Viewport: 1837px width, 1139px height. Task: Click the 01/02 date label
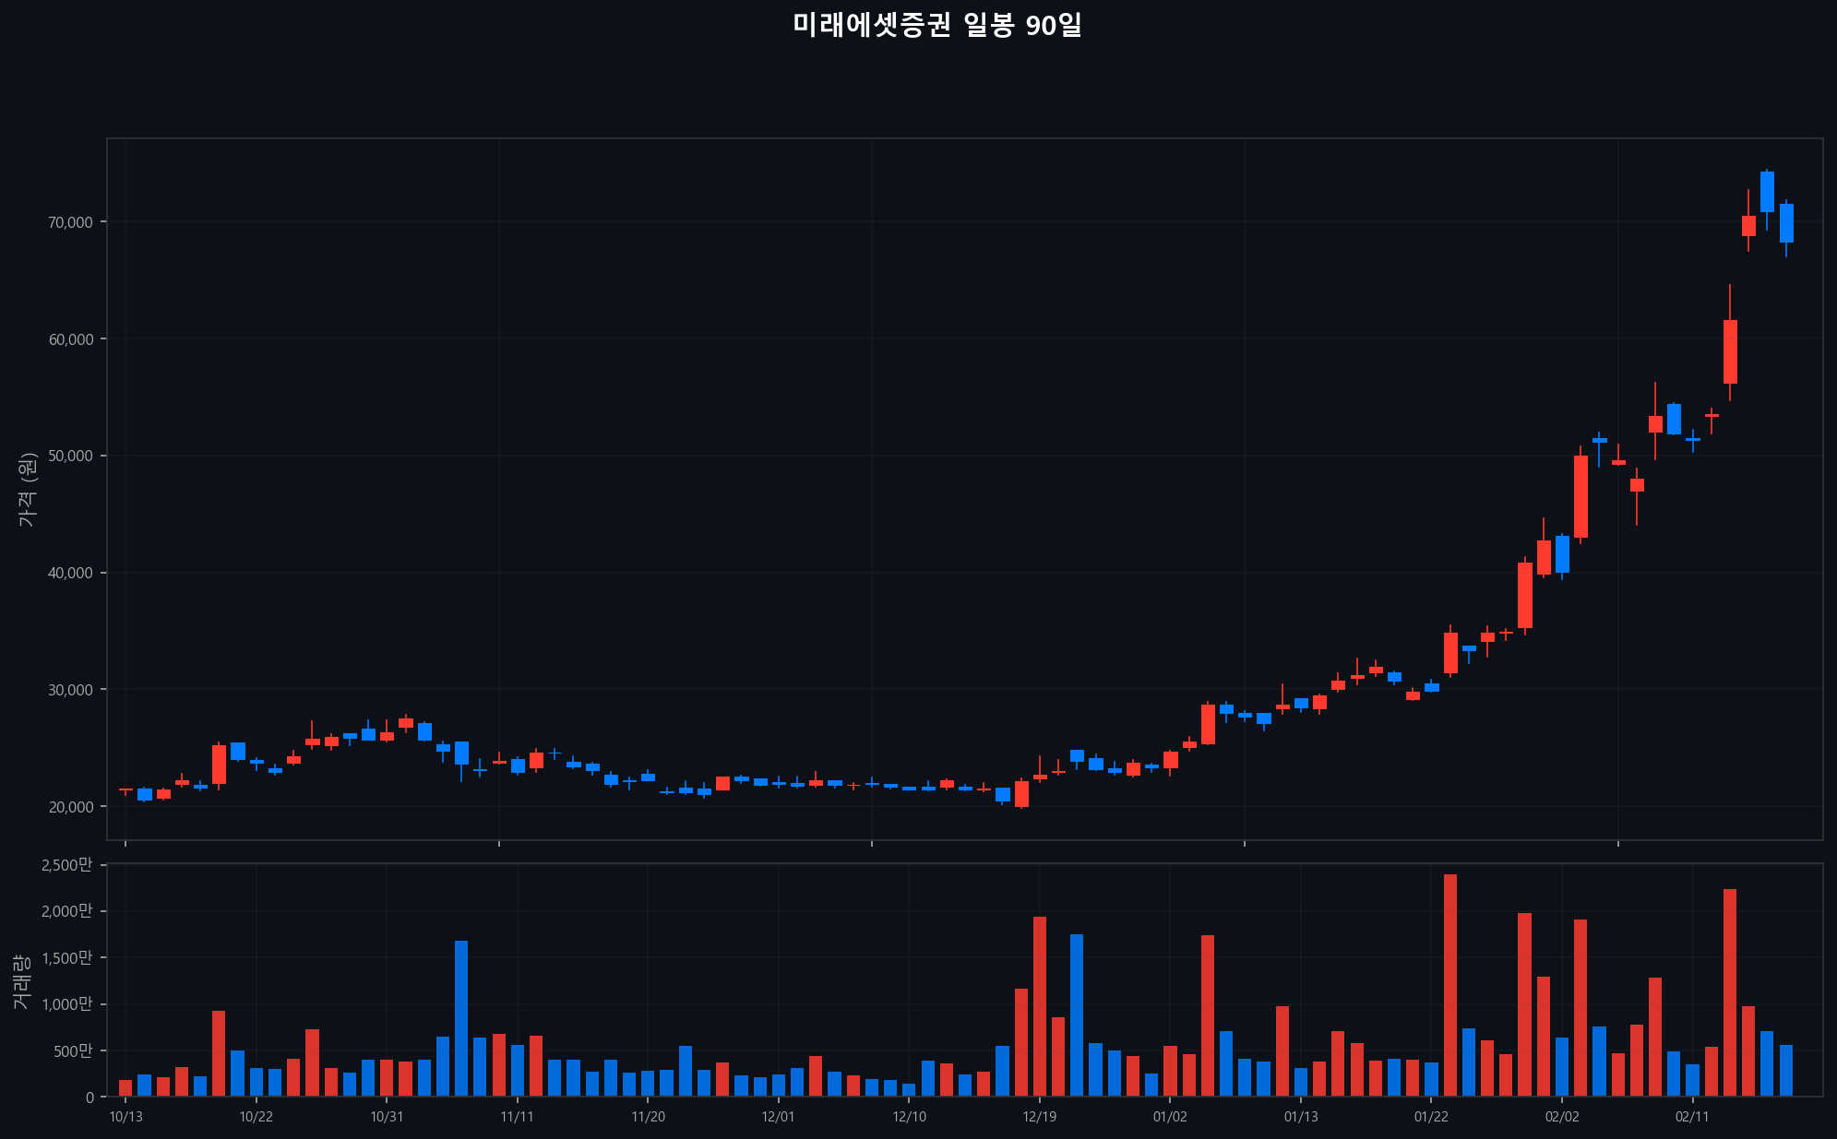(x=1172, y=1118)
